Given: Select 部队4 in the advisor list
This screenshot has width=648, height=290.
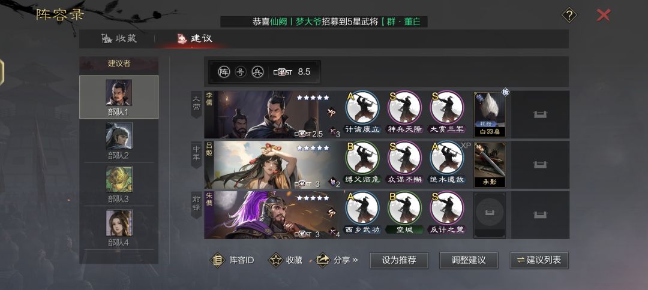Looking at the screenshot, I should 119,228.
